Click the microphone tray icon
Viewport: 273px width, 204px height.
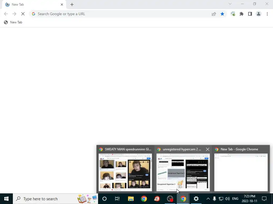pos(215,199)
